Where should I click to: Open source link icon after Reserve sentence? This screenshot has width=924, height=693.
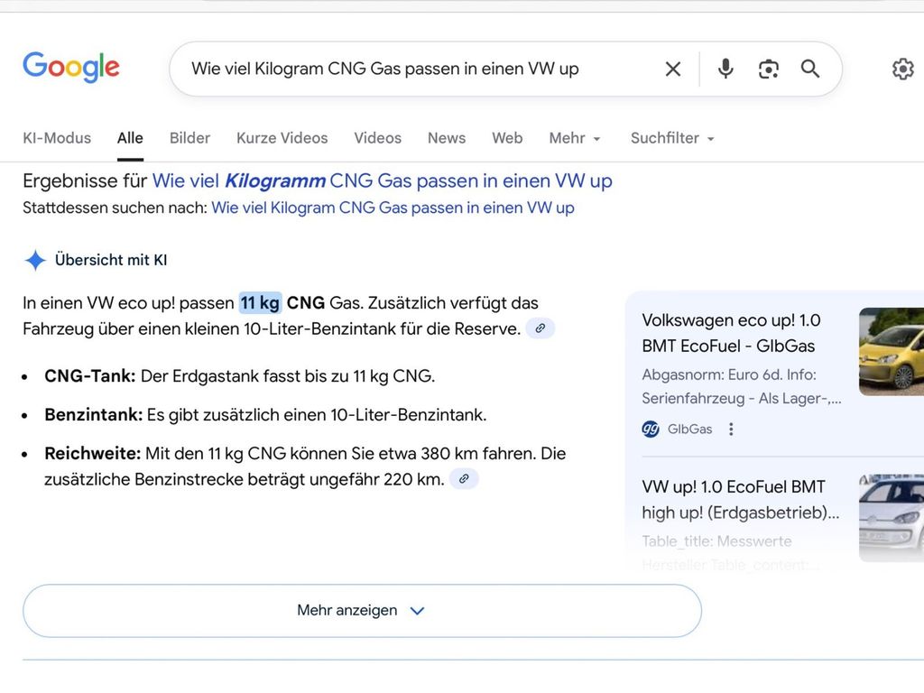click(540, 328)
